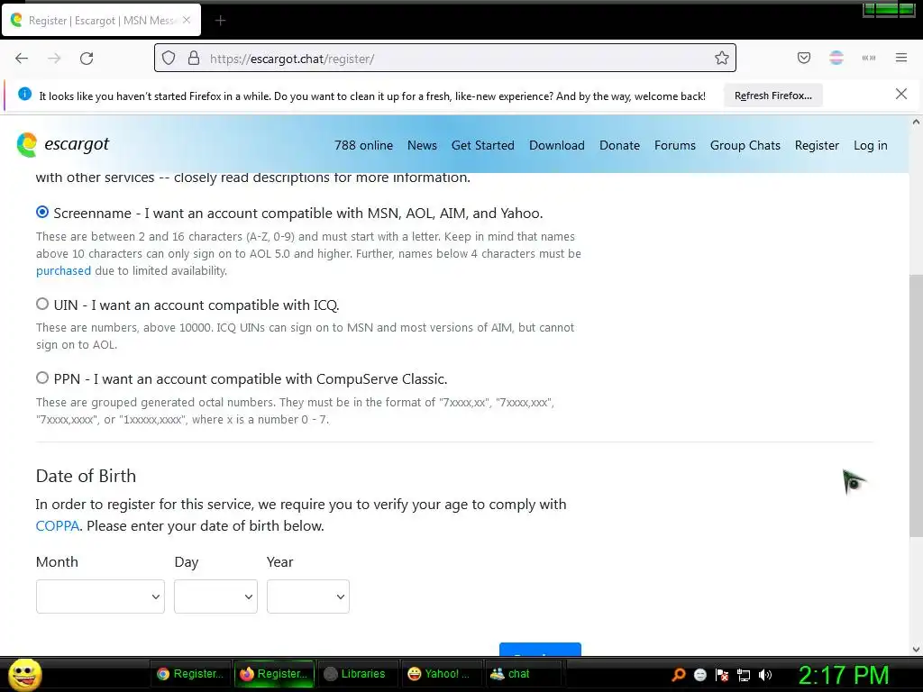Bookmark this page with the star icon

[722, 59]
